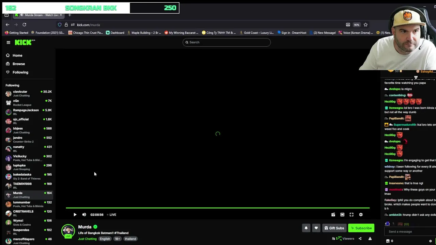Go back in browser history
The image size is (436, 245).
click(7, 24)
